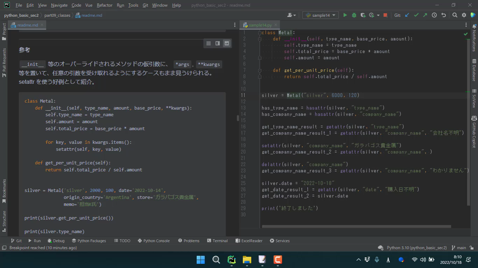478x268 pixels.
Task: Switch to the sample14.py editor tab
Action: pyautogui.click(x=260, y=25)
